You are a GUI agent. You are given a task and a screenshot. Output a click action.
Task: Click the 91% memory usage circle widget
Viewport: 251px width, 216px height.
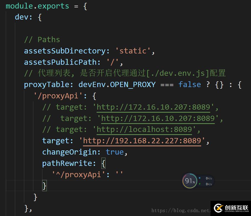(189, 181)
